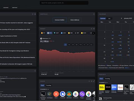Open The Daily Gwei podcast channel

coord(132,89)
